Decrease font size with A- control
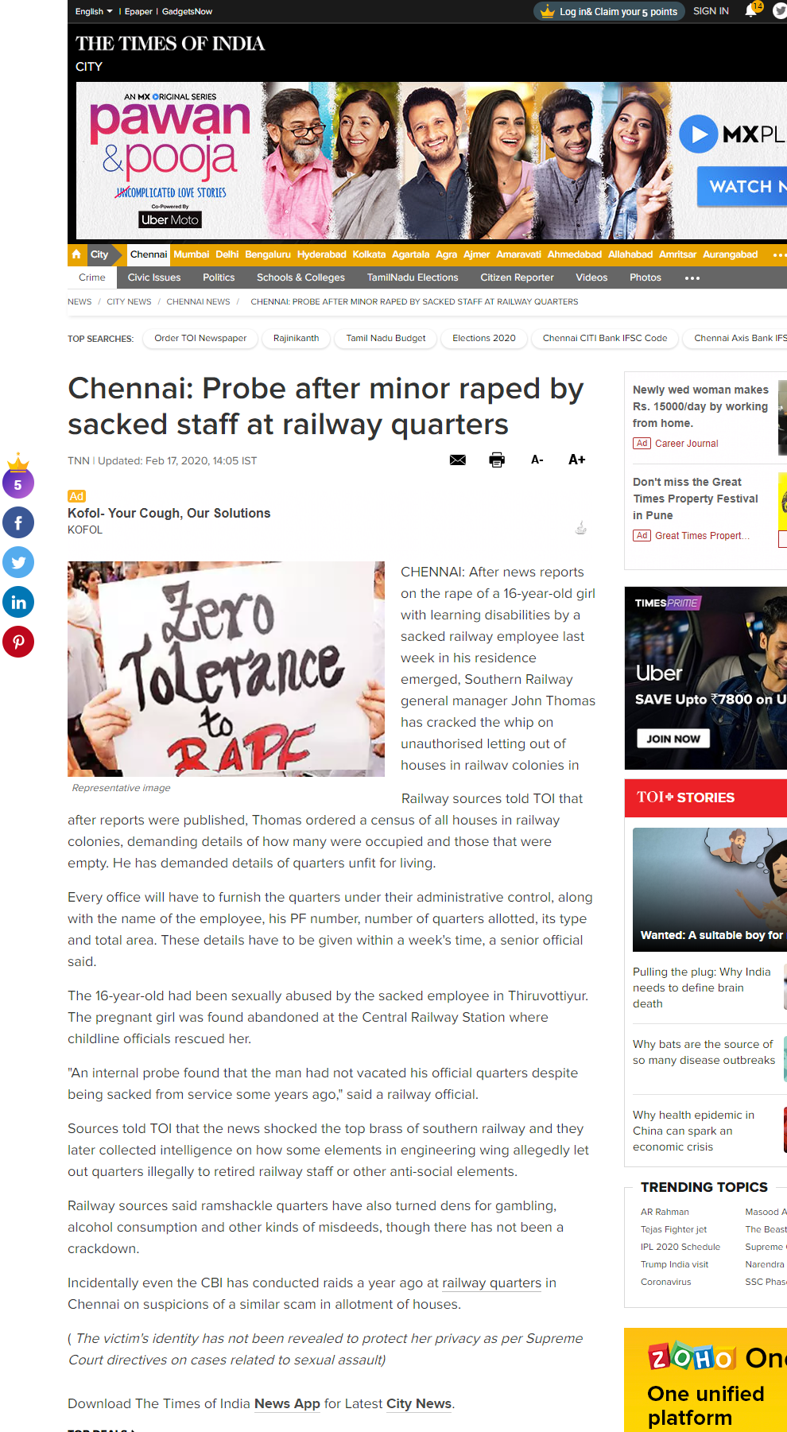 pyautogui.click(x=537, y=460)
